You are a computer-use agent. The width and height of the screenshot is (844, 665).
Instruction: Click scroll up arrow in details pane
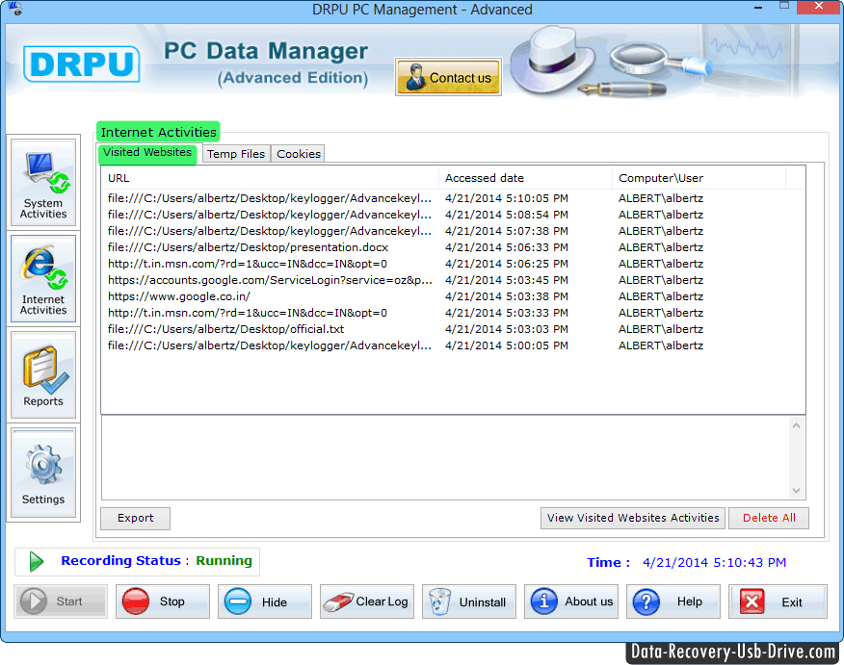click(796, 425)
